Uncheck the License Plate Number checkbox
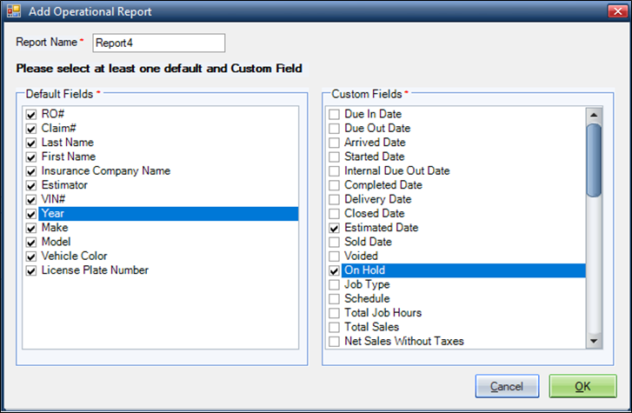The height and width of the screenshot is (413, 632). (31, 270)
